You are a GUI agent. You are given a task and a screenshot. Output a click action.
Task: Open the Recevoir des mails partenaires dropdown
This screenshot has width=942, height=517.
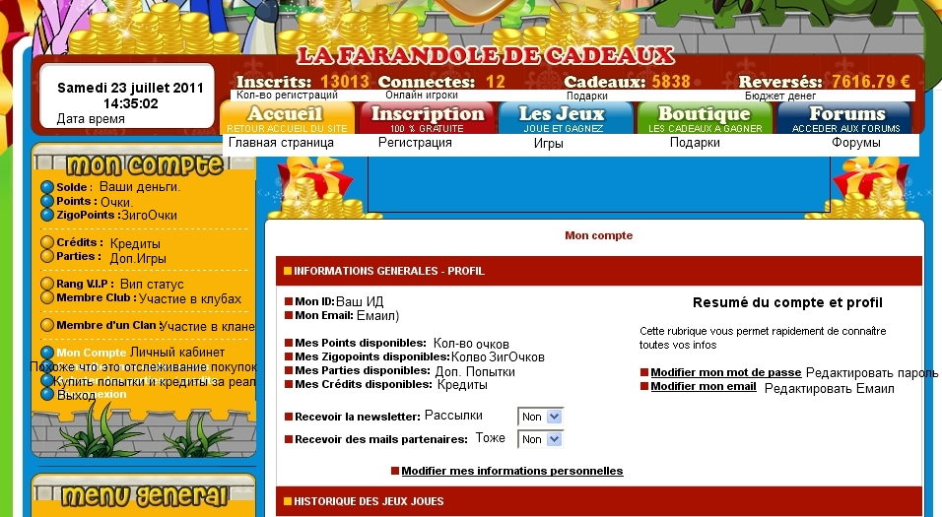pyautogui.click(x=540, y=439)
